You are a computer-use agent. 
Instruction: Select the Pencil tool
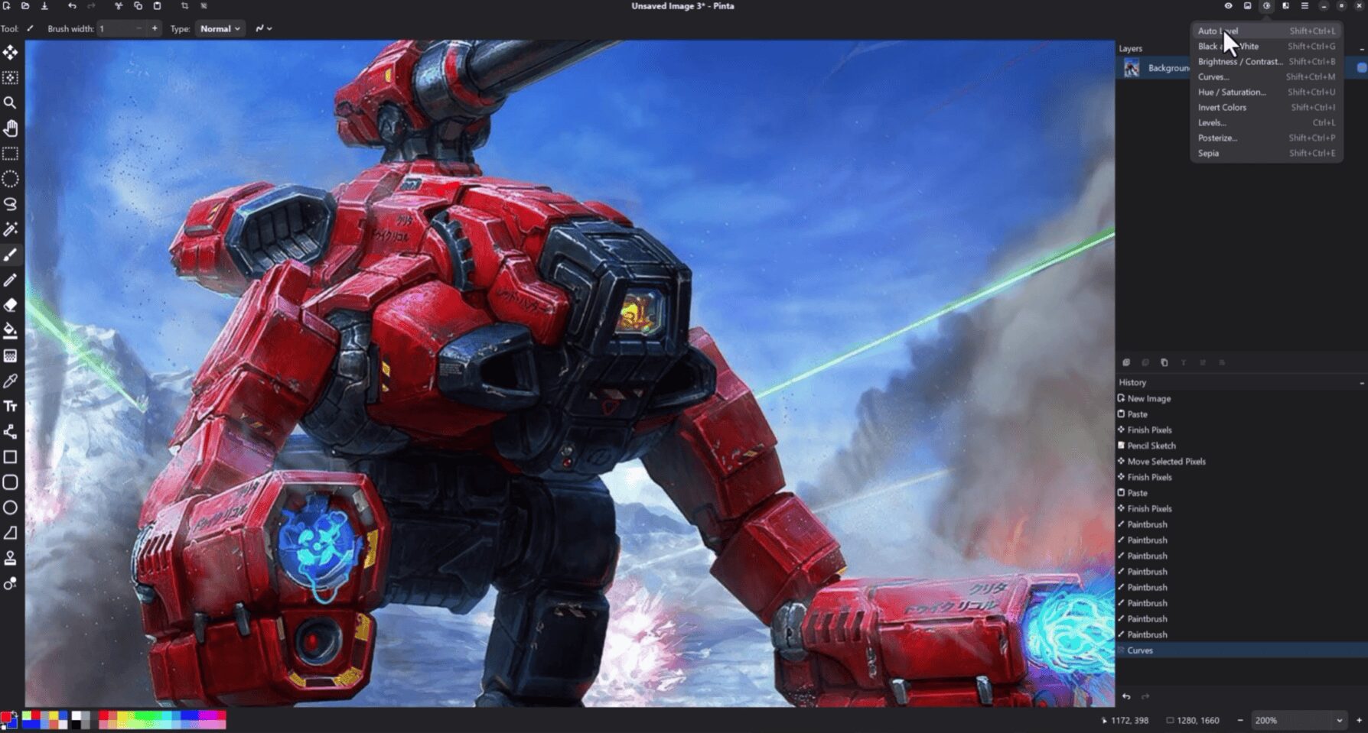point(10,280)
